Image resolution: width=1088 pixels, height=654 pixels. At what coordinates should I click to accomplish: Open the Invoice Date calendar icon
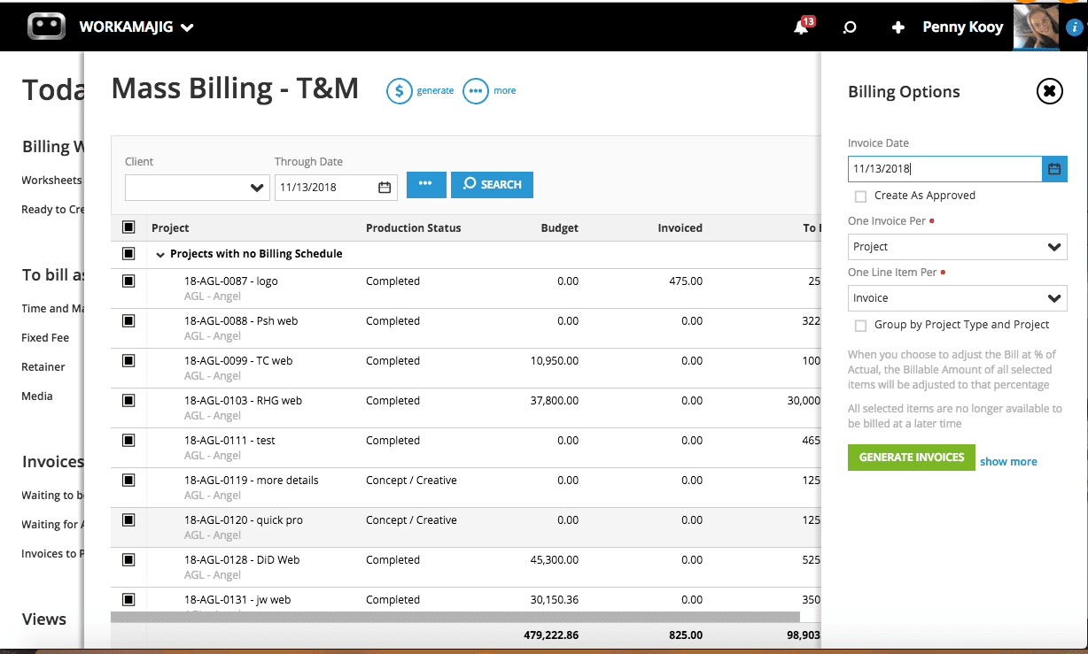pyautogui.click(x=1054, y=169)
